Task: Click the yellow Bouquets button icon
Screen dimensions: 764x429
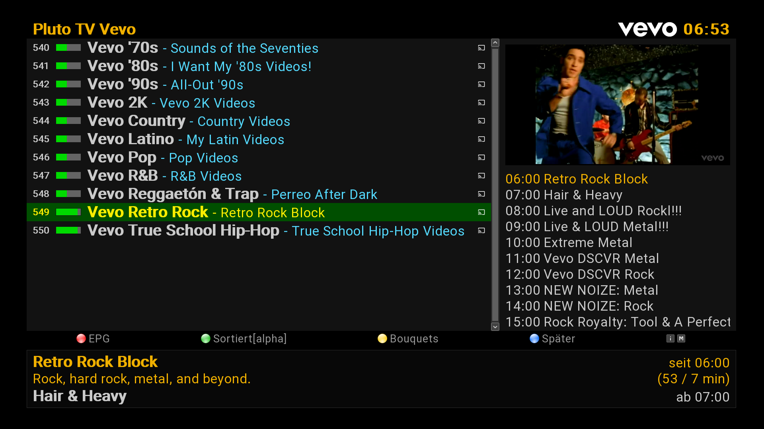Action: click(382, 338)
